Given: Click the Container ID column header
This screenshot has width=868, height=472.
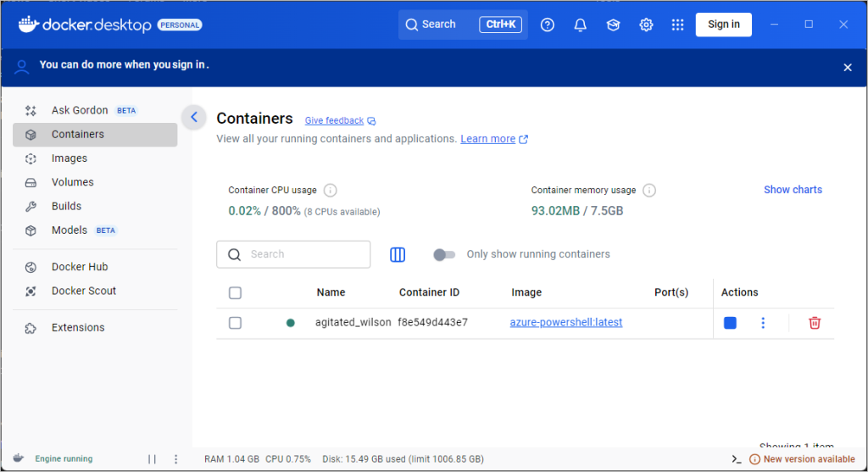Looking at the screenshot, I should point(429,292).
